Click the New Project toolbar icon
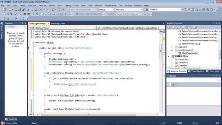222x125 pixels. click(4, 10)
